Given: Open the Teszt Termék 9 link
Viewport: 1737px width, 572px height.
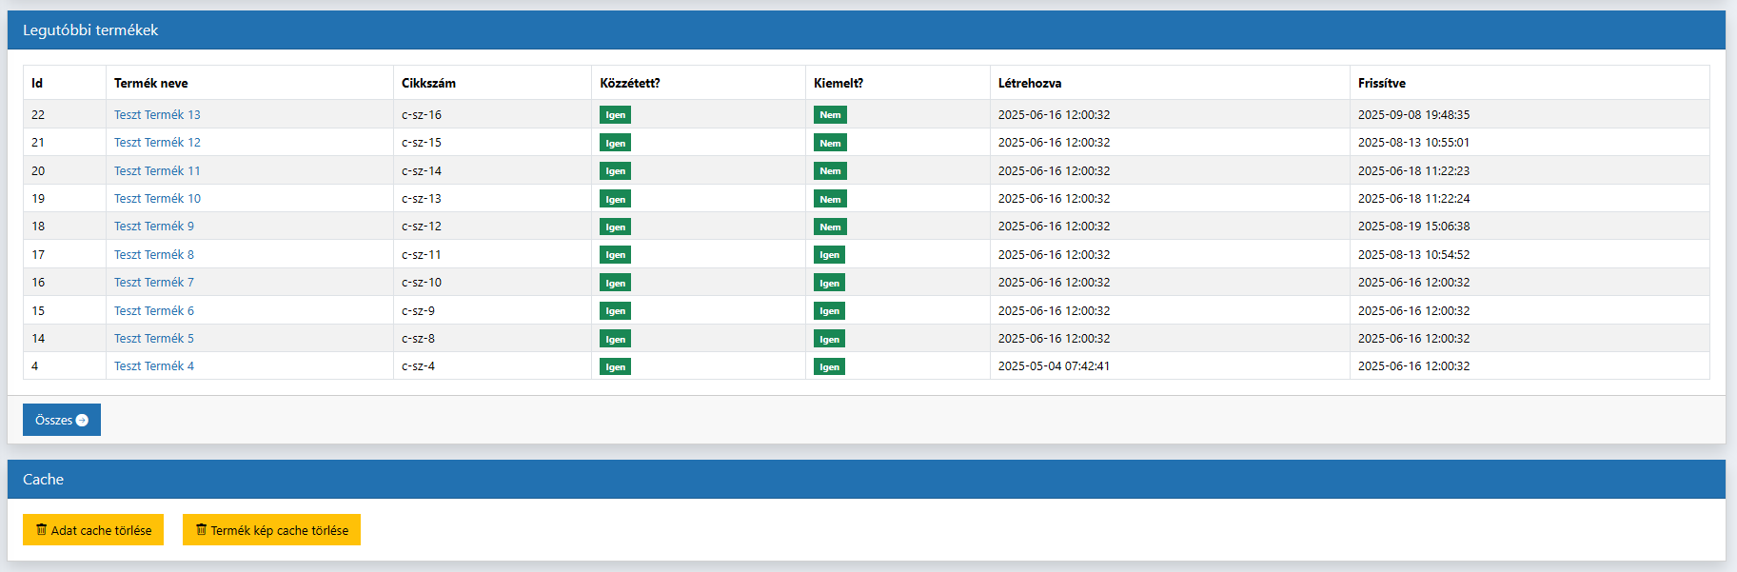Looking at the screenshot, I should coord(153,227).
